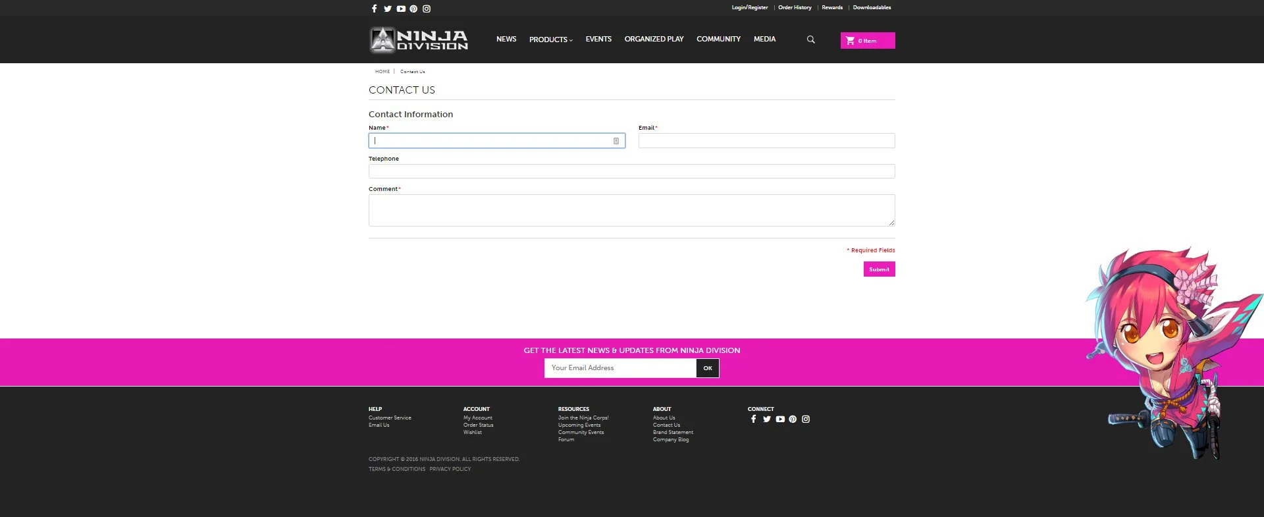Viewport: 1264px width, 517px height.
Task: Open the Community Events footer link
Action: [581, 433]
